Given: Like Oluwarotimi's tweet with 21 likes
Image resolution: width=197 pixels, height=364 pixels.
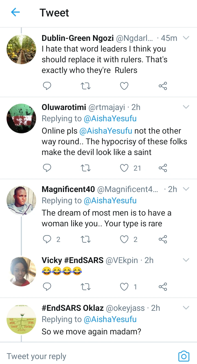Looking at the screenshot, I should pos(124,168).
